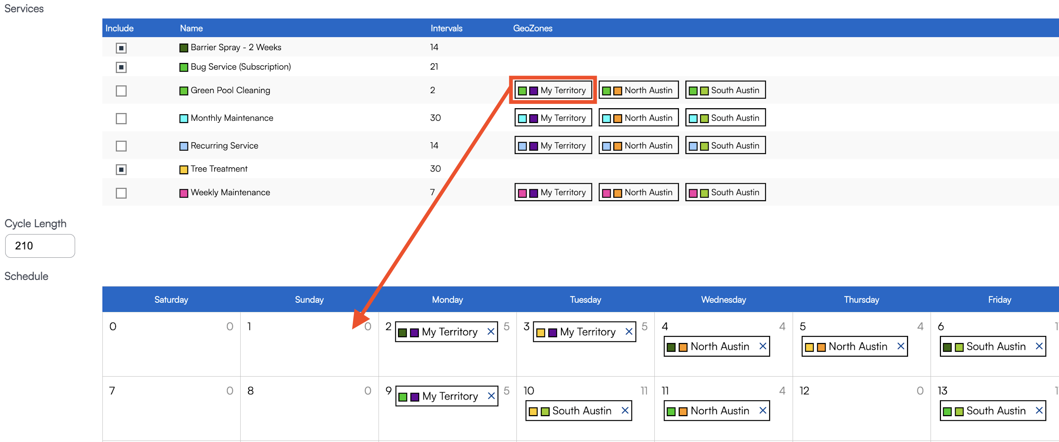This screenshot has height=442, width=1059.
Task: Enable Green Pool Cleaning include checkbox
Action: [121, 91]
